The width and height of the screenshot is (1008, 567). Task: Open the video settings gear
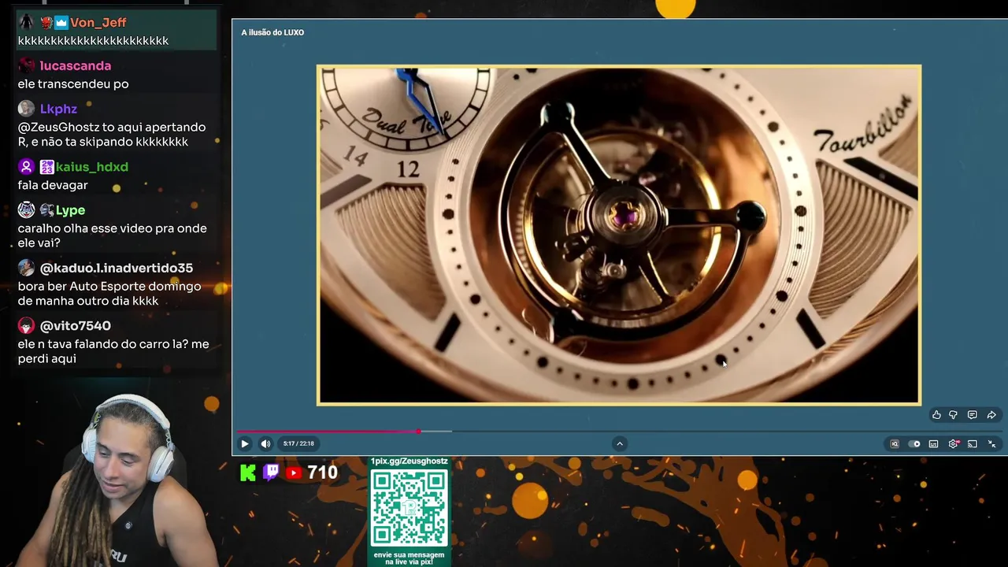[953, 444]
